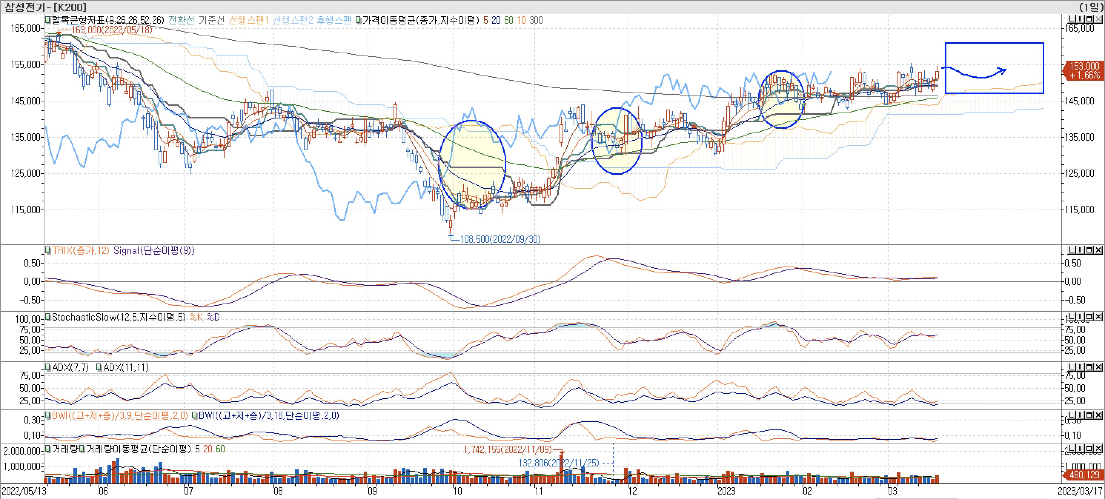Maximize the StochasticSlow indicator panel
The height and width of the screenshot is (499, 1105).
coord(1089,317)
